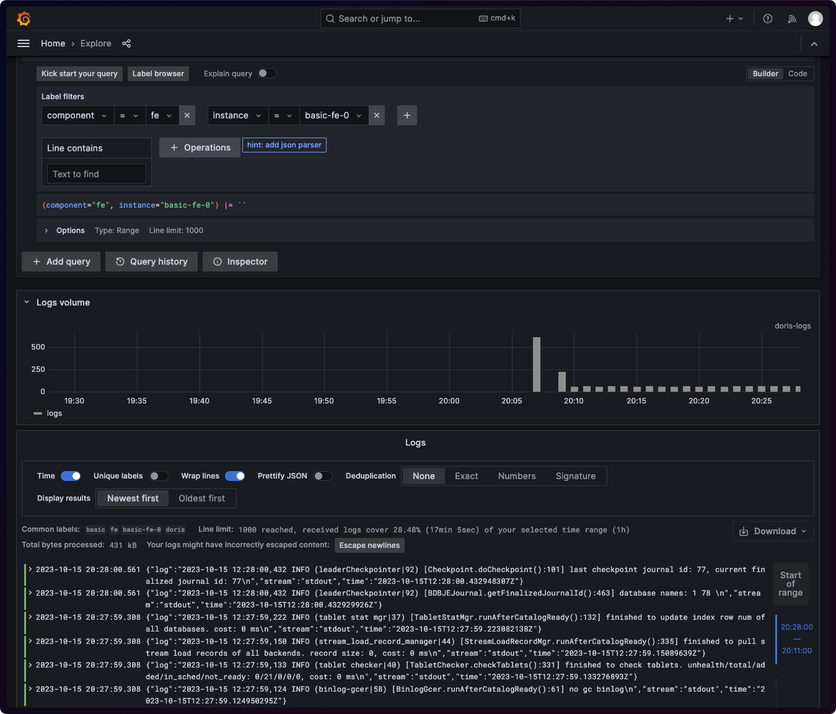Switch to Builder editor mode
The image size is (836, 714).
765,73
